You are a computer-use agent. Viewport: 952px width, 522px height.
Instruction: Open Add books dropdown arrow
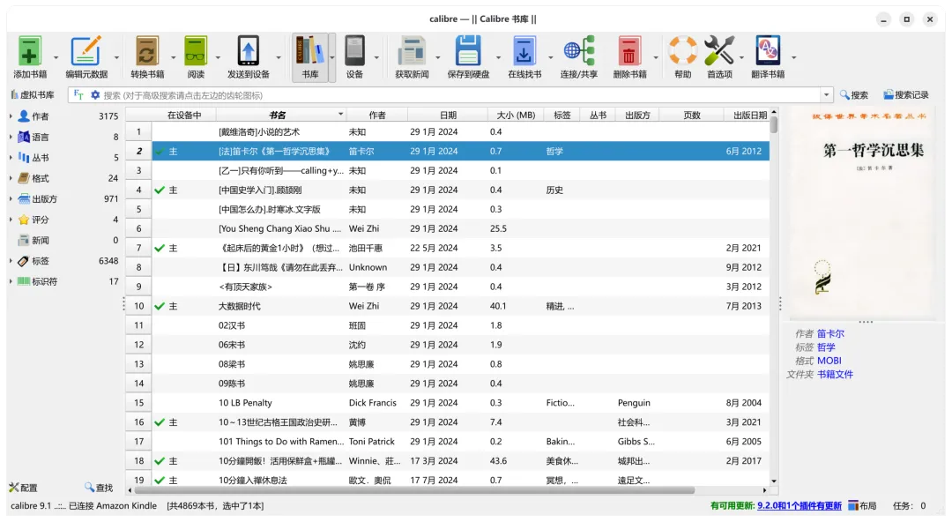[x=56, y=57]
